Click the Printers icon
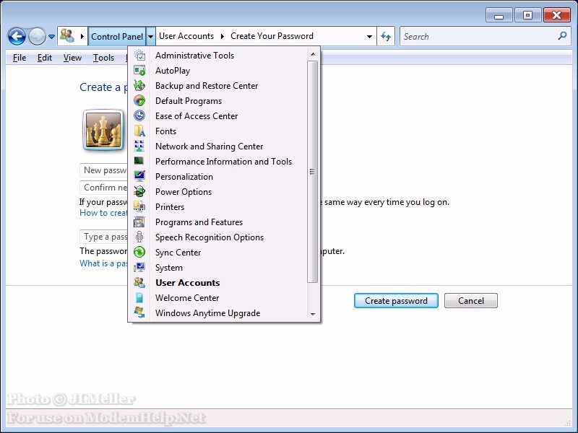Viewport: 578px width, 433px height. pyautogui.click(x=139, y=206)
